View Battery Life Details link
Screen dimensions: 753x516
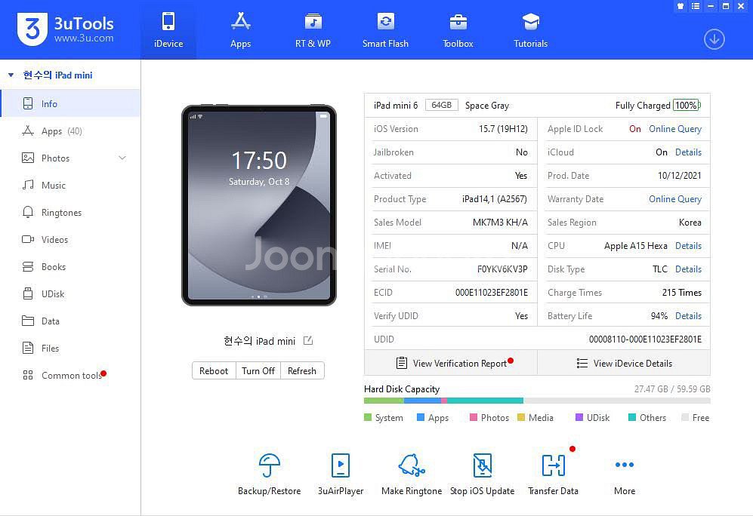tap(688, 315)
